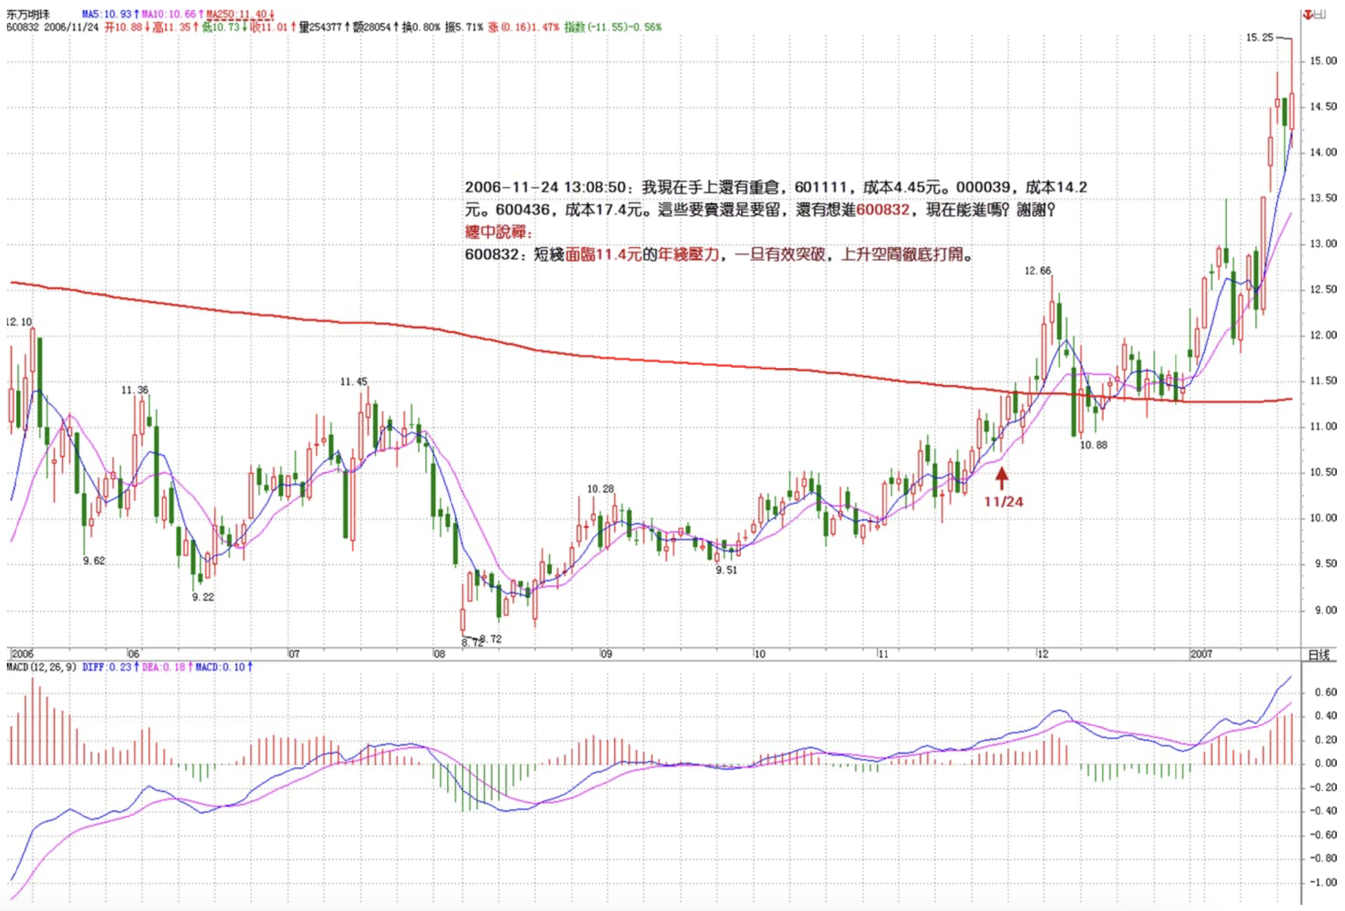1345x911 pixels.
Task: Click the 日线 period selector
Action: tap(1318, 654)
